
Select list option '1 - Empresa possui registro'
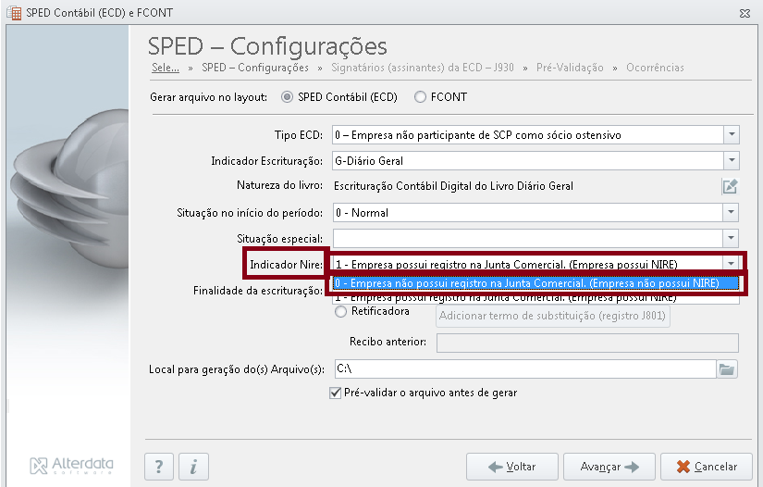tap(535, 297)
